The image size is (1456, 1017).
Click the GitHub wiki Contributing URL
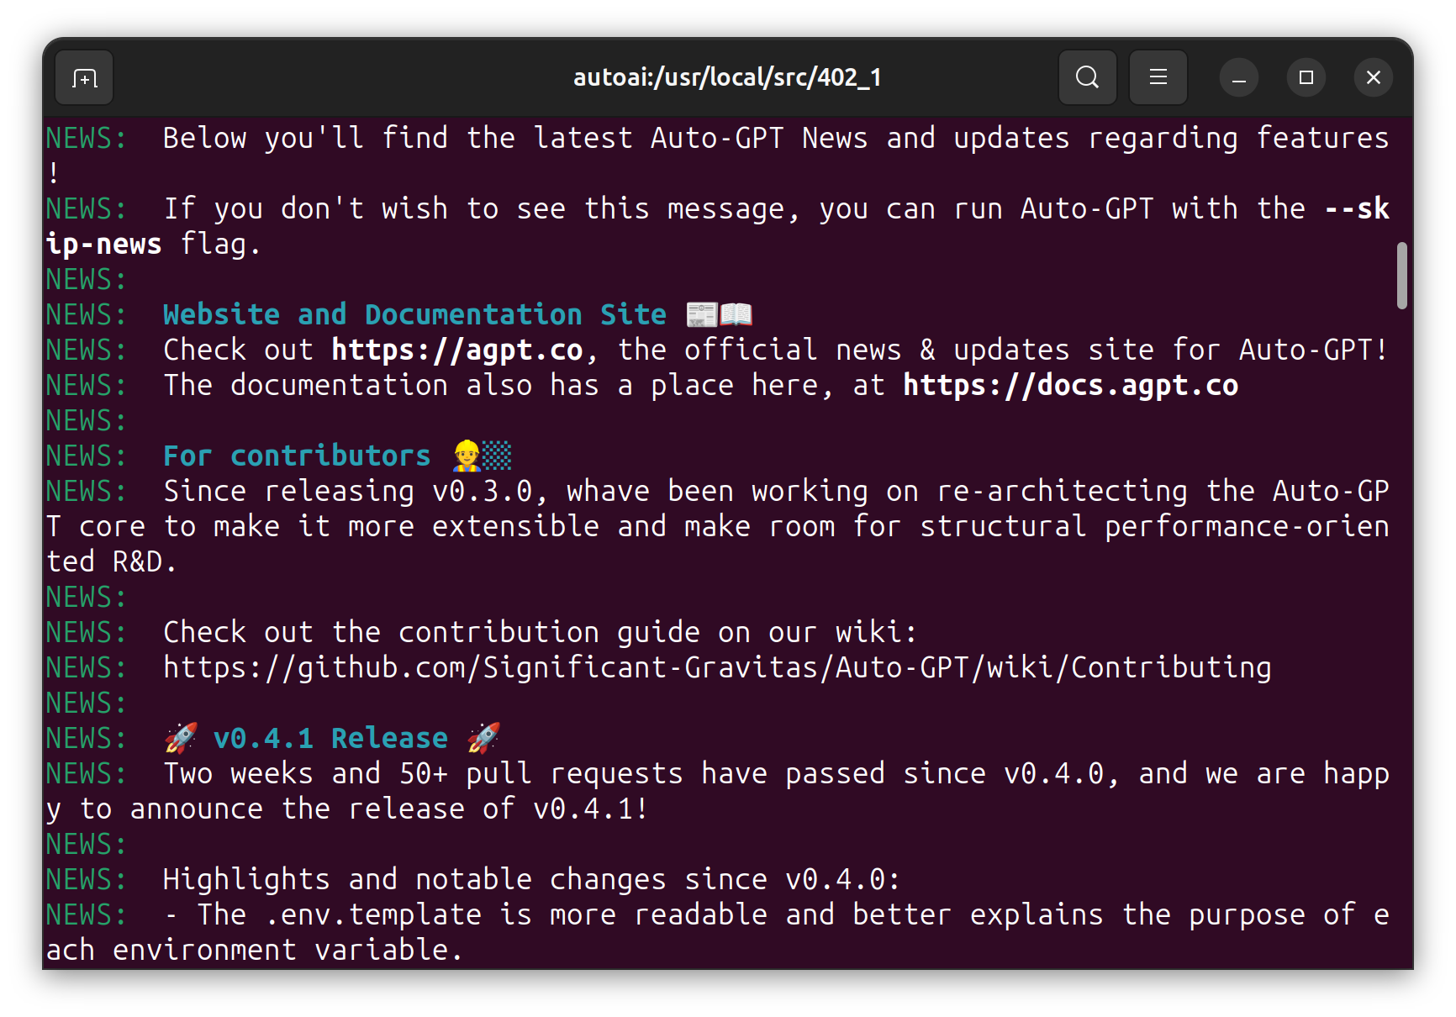pyautogui.click(x=717, y=667)
